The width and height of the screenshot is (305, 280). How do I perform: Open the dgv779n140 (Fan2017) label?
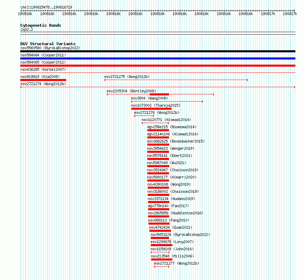pyautogui.click(x=168, y=206)
